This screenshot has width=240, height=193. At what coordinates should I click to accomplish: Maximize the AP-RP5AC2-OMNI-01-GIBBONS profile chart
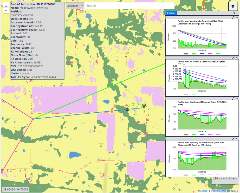point(233,58)
